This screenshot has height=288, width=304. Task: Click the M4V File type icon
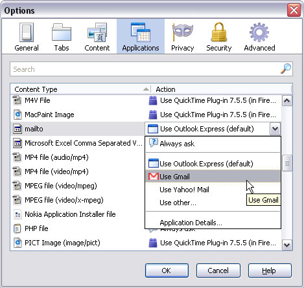tap(17, 100)
